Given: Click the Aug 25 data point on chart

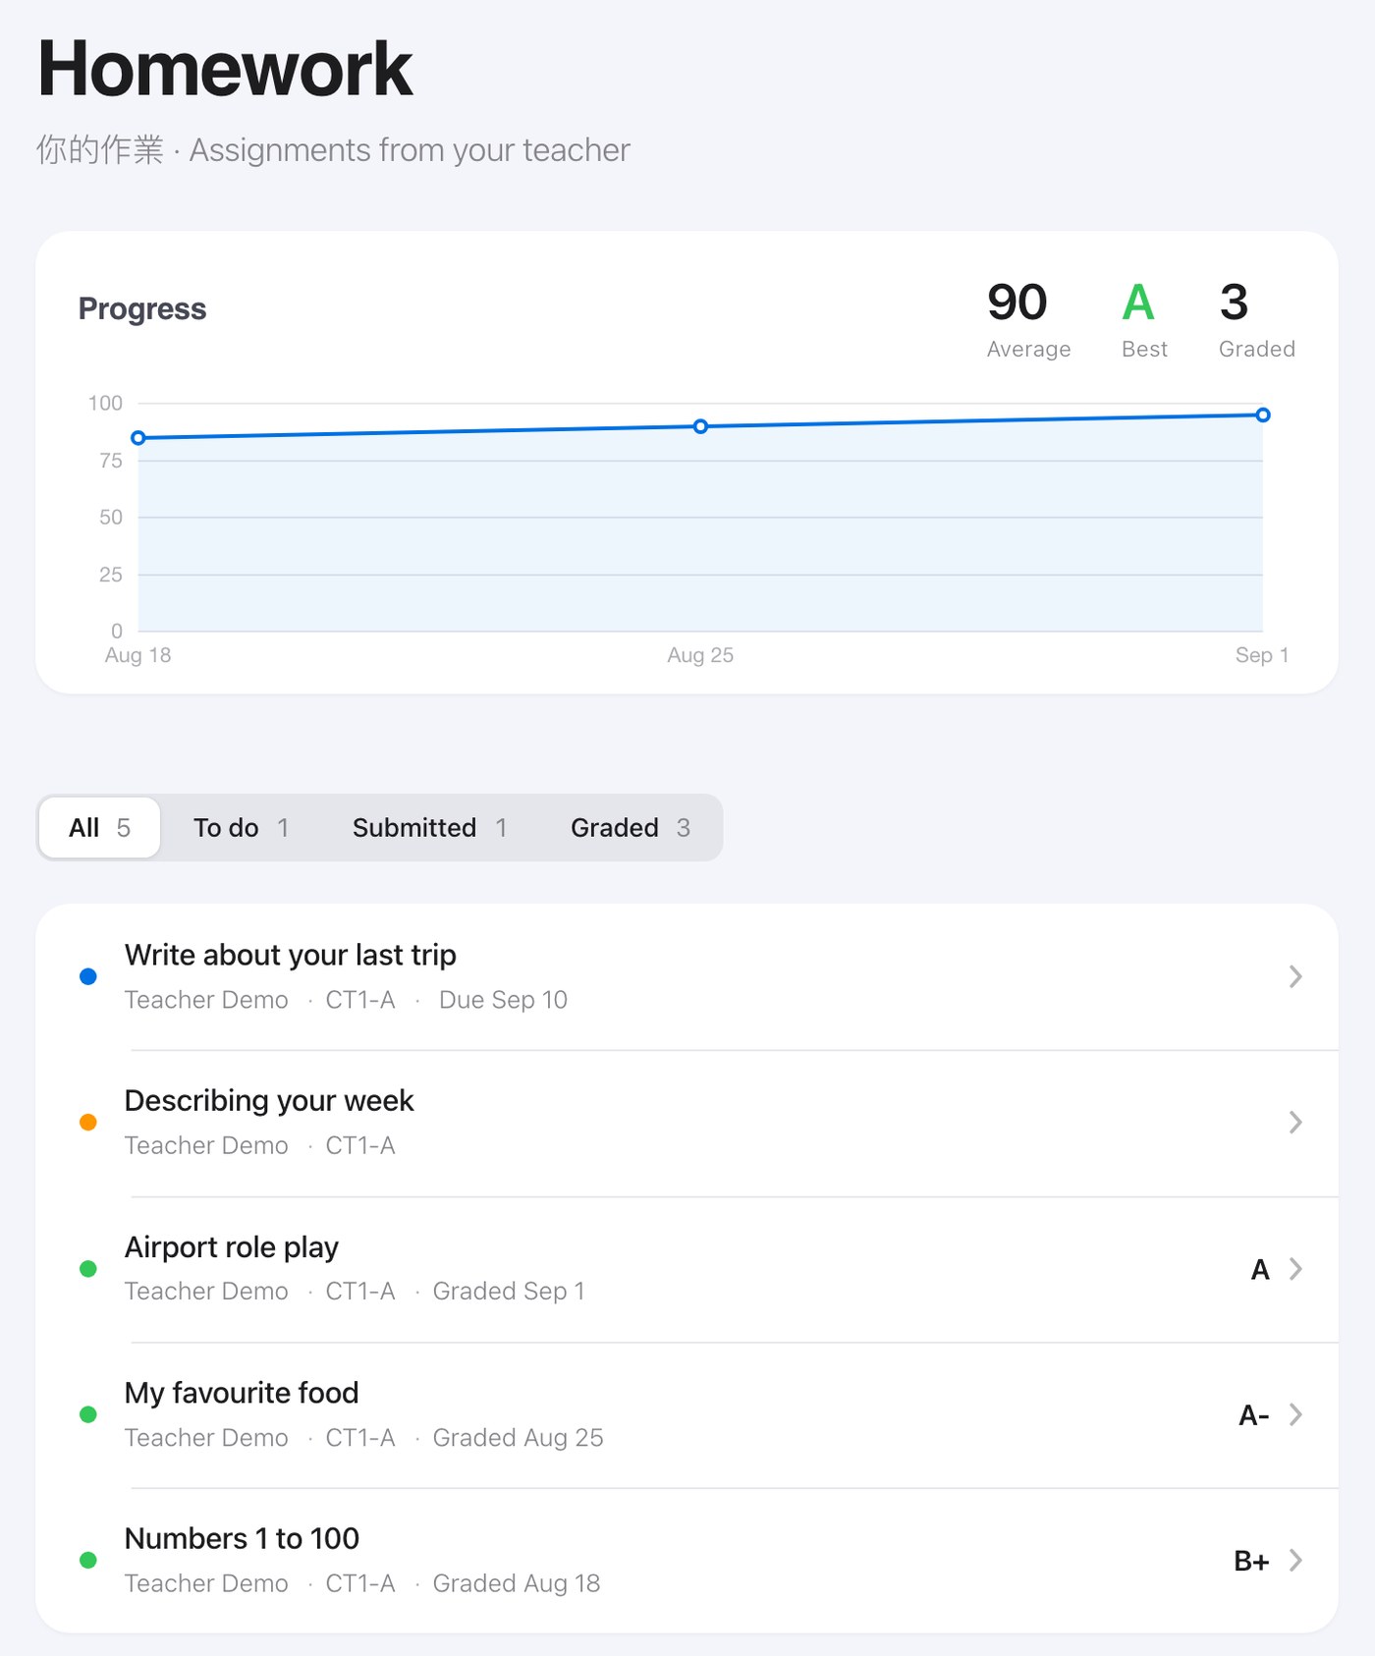Looking at the screenshot, I should (700, 426).
